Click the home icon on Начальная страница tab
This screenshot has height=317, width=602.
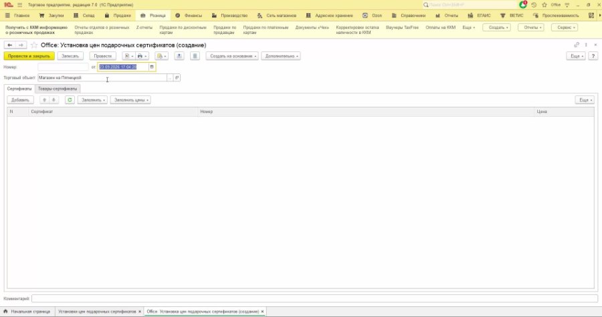[x=5, y=311]
